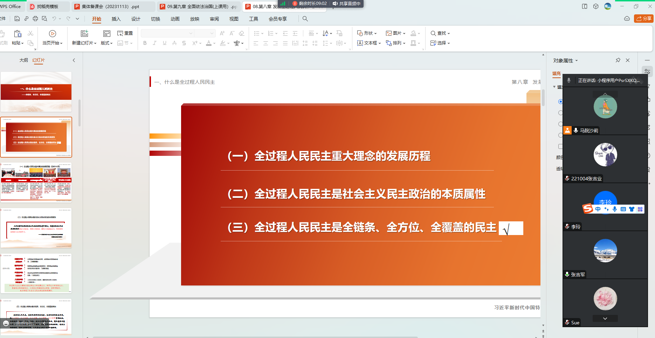This screenshot has height=338, width=655.
Task: Select the topmost fill radio button
Action: [560, 102]
